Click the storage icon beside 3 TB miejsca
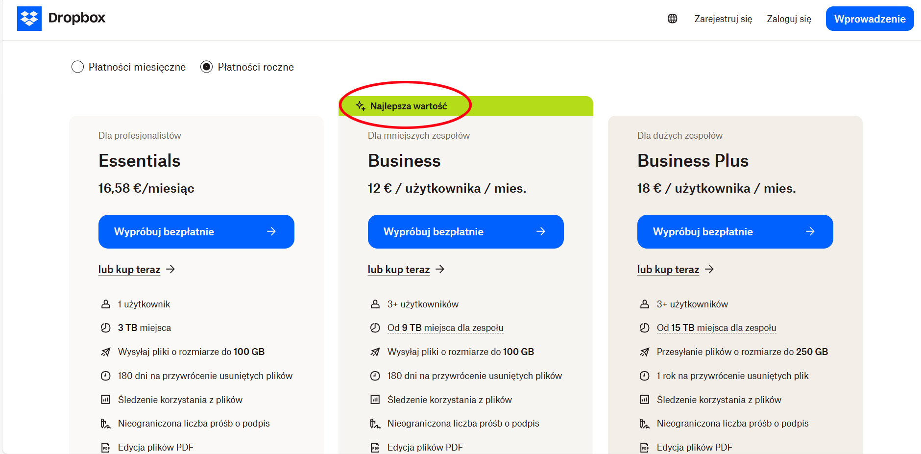 (106, 328)
